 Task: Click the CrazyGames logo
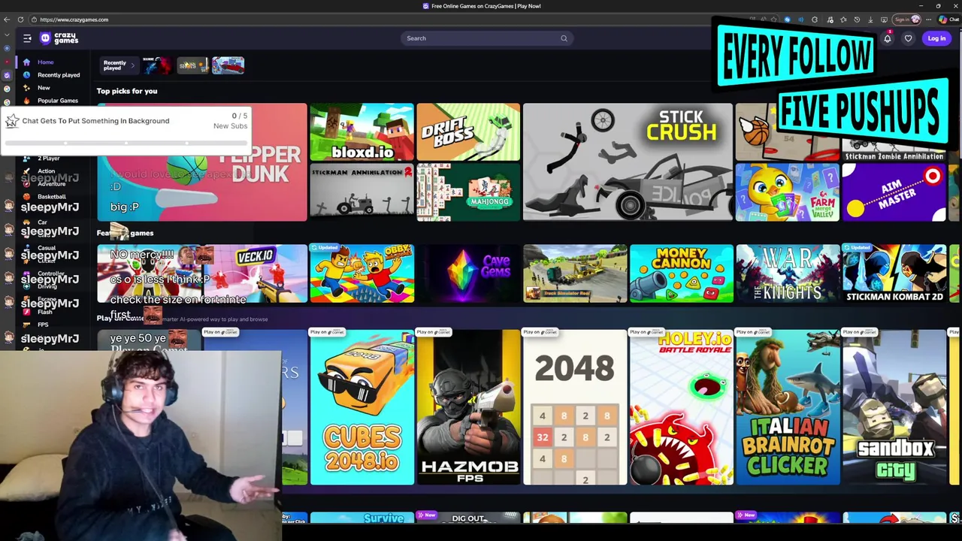59,38
